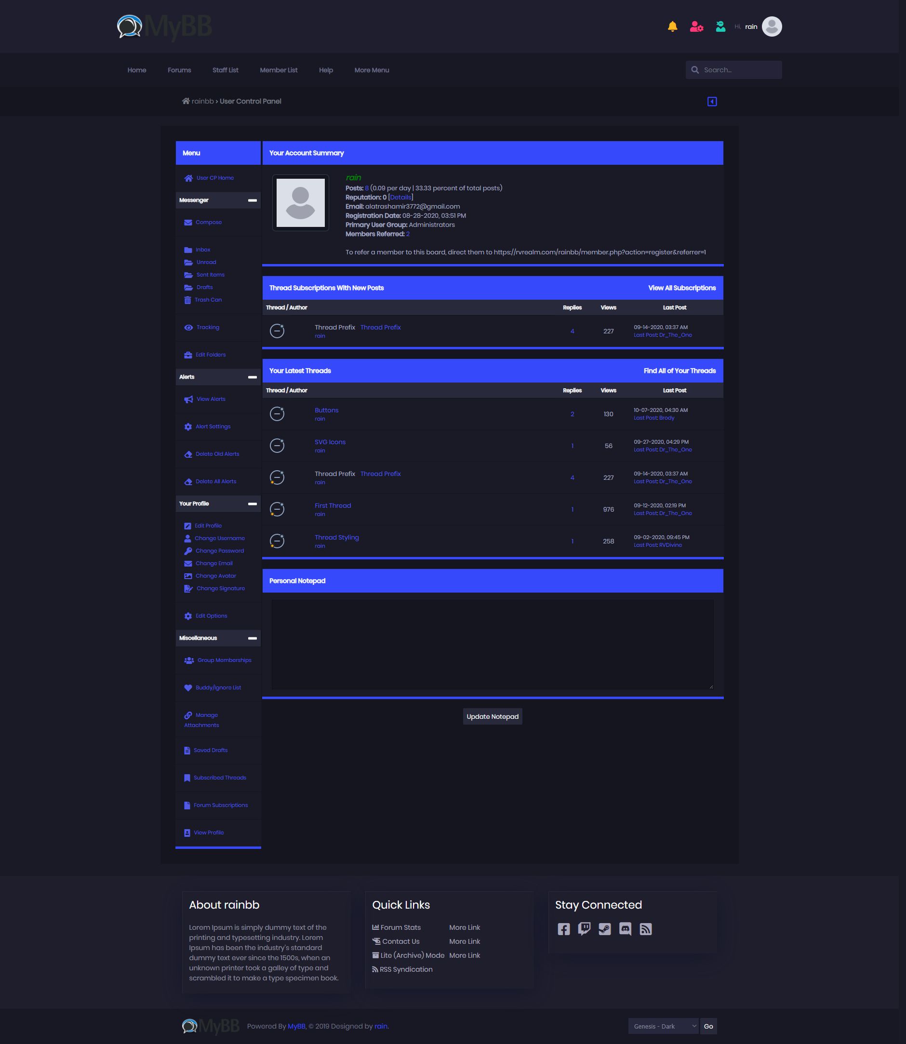Click the Change Password key icon
This screenshot has height=1044, width=906.
[188, 551]
